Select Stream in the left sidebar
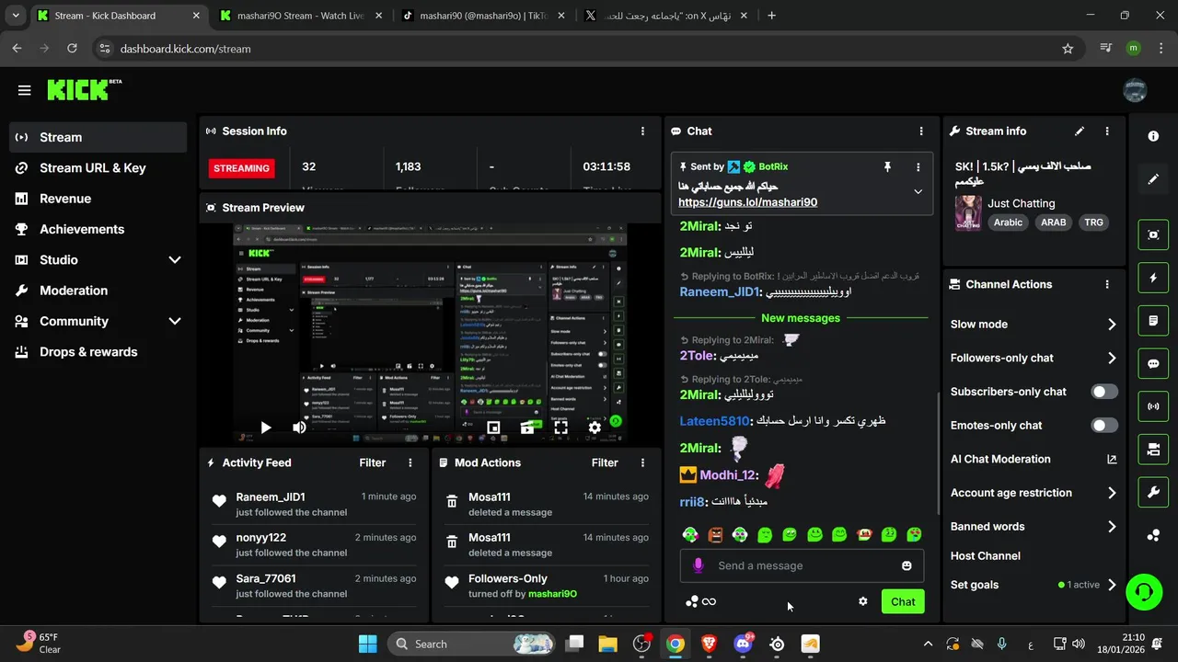The width and height of the screenshot is (1178, 662). (x=98, y=137)
